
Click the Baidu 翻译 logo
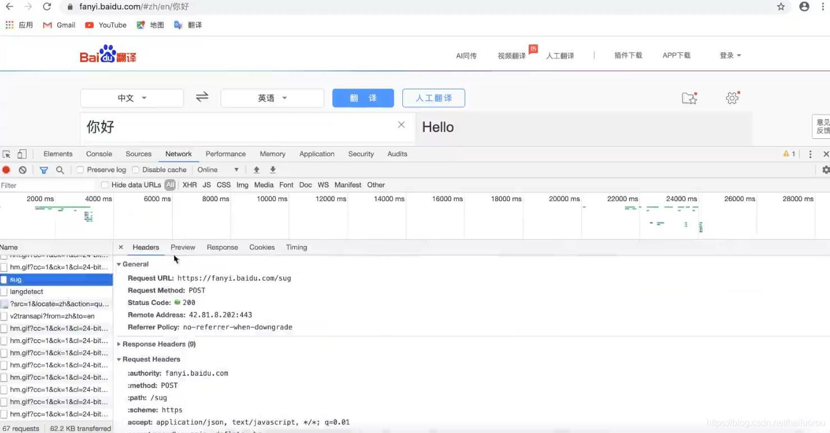pyautogui.click(x=108, y=55)
